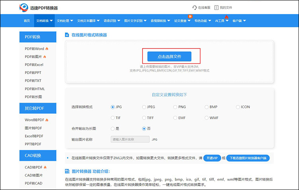299x190 pixels.
Task: Open the CAD转图片 sidebar link
Action: [x=33, y=175]
